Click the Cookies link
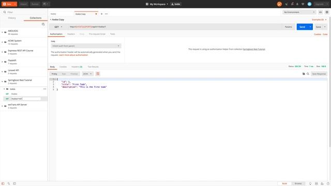331x186 pixels. click(317, 34)
